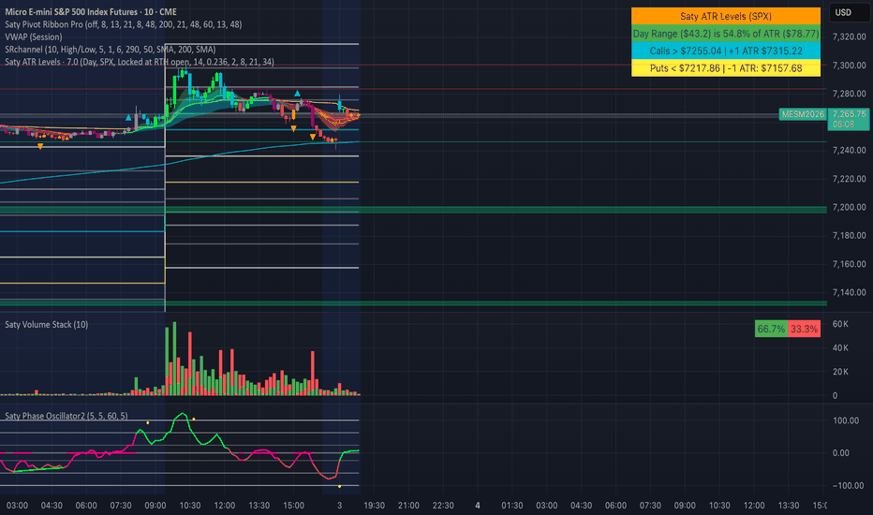Select the VWAP (Session) indicator legend
This screenshot has width=873, height=515.
(x=34, y=37)
